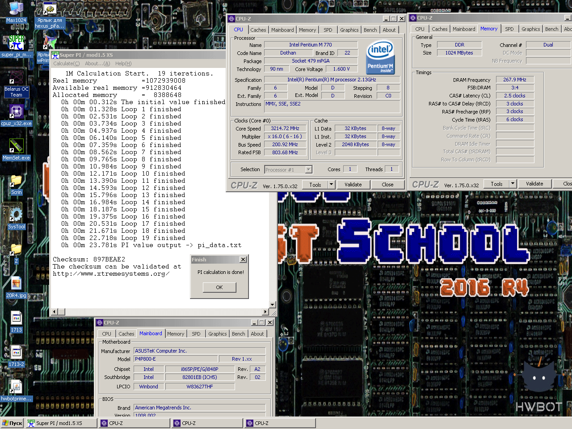Screen dimensions: 572x429
Task: Open the SysTool desktop icon
Action: coord(16,215)
